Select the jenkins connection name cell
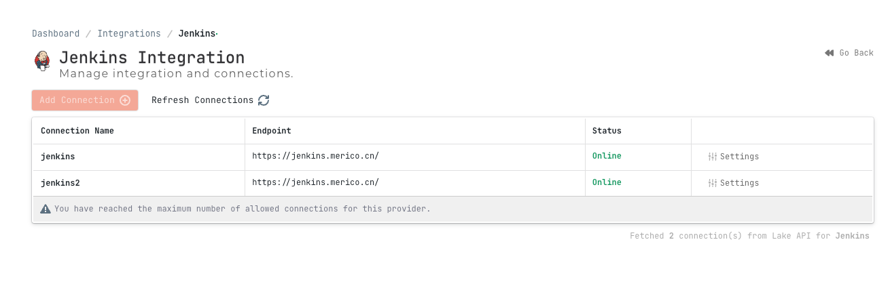The width and height of the screenshot is (890, 303). click(x=58, y=157)
